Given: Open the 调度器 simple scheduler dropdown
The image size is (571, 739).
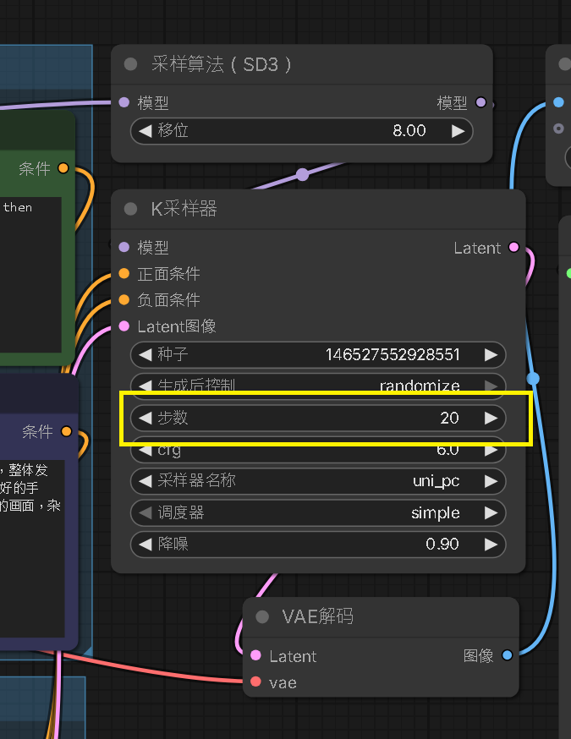Looking at the screenshot, I should 318,512.
